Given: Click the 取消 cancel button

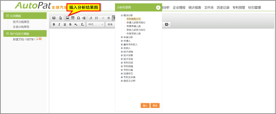Looking at the screenshot, I should click(x=155, y=105).
